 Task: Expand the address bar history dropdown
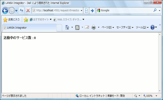coord(81,11)
